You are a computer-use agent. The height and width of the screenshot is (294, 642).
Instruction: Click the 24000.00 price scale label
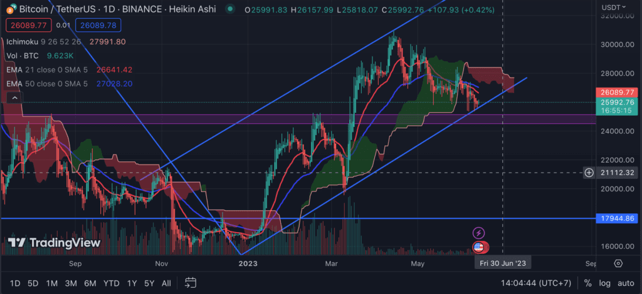[618, 131]
